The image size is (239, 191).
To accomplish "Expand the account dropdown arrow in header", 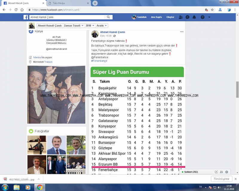I will [209, 17].
